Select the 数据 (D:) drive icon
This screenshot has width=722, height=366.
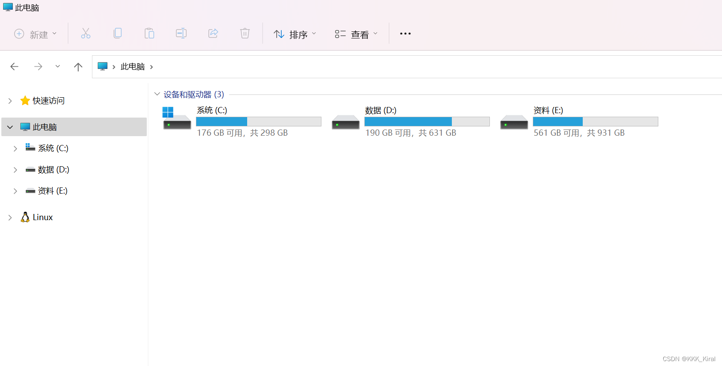coord(346,122)
